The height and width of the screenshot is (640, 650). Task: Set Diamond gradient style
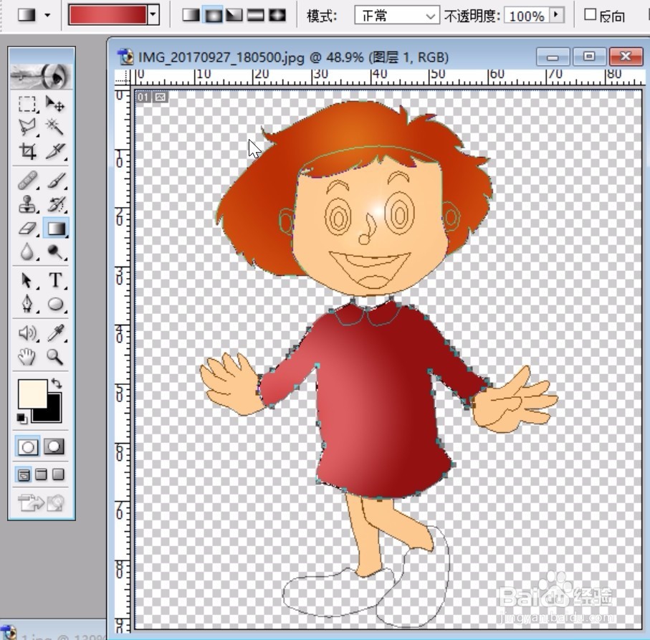point(277,15)
